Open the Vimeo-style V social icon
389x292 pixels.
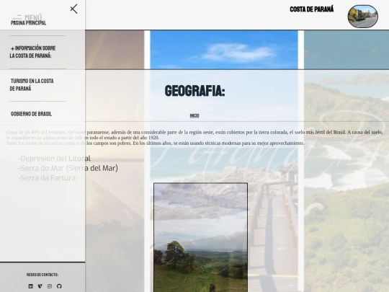pyautogui.click(x=40, y=286)
